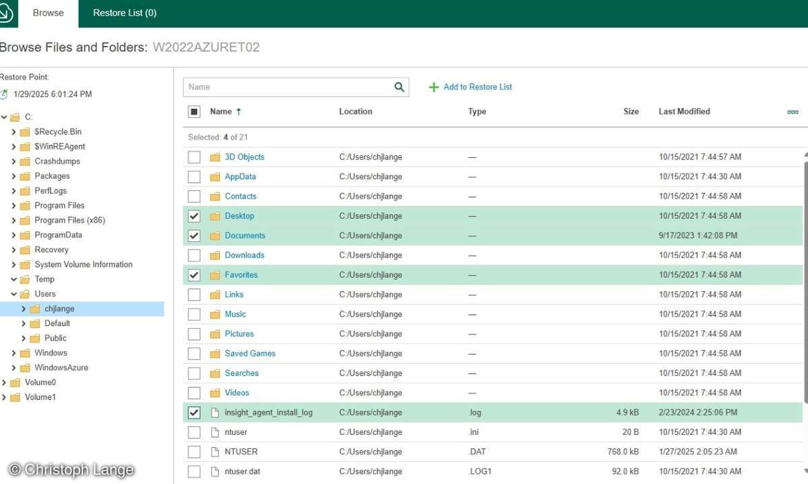Open the column options icon
The height and width of the screenshot is (484, 808).
(793, 112)
